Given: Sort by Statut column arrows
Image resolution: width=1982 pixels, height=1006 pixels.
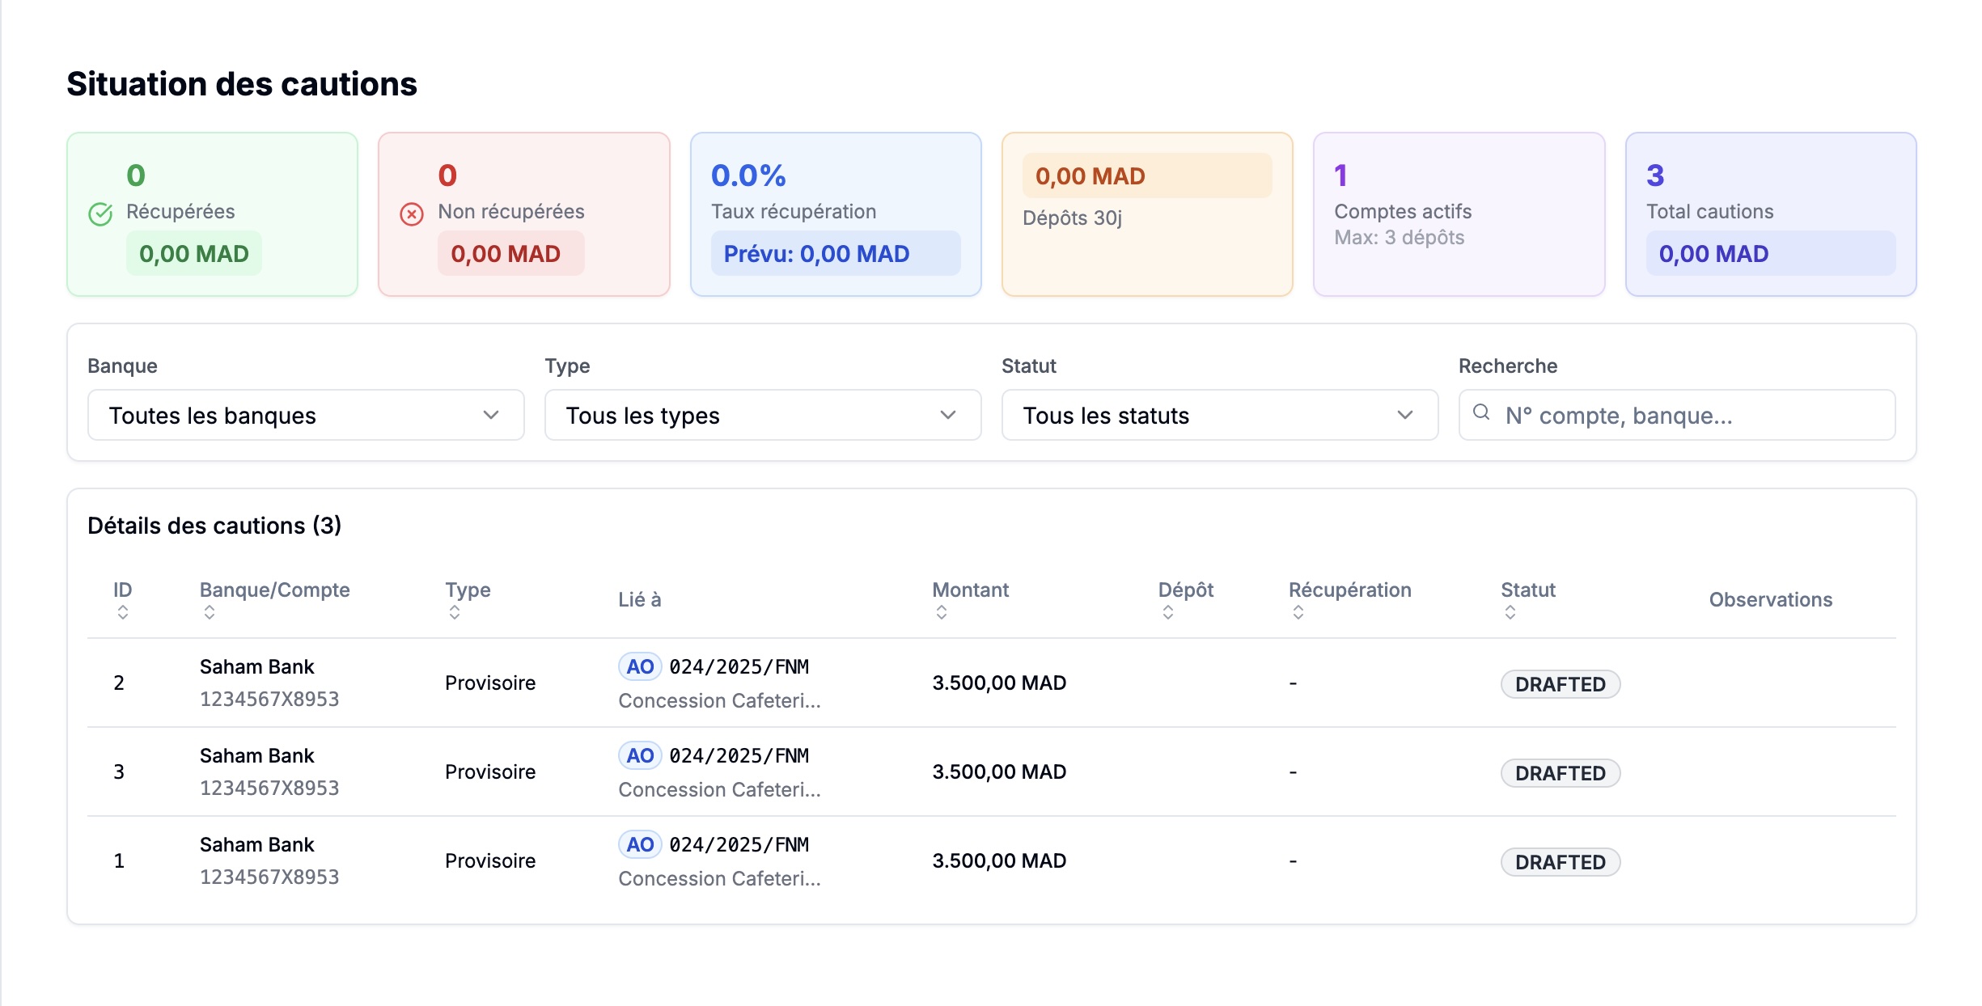Looking at the screenshot, I should [x=1510, y=612].
